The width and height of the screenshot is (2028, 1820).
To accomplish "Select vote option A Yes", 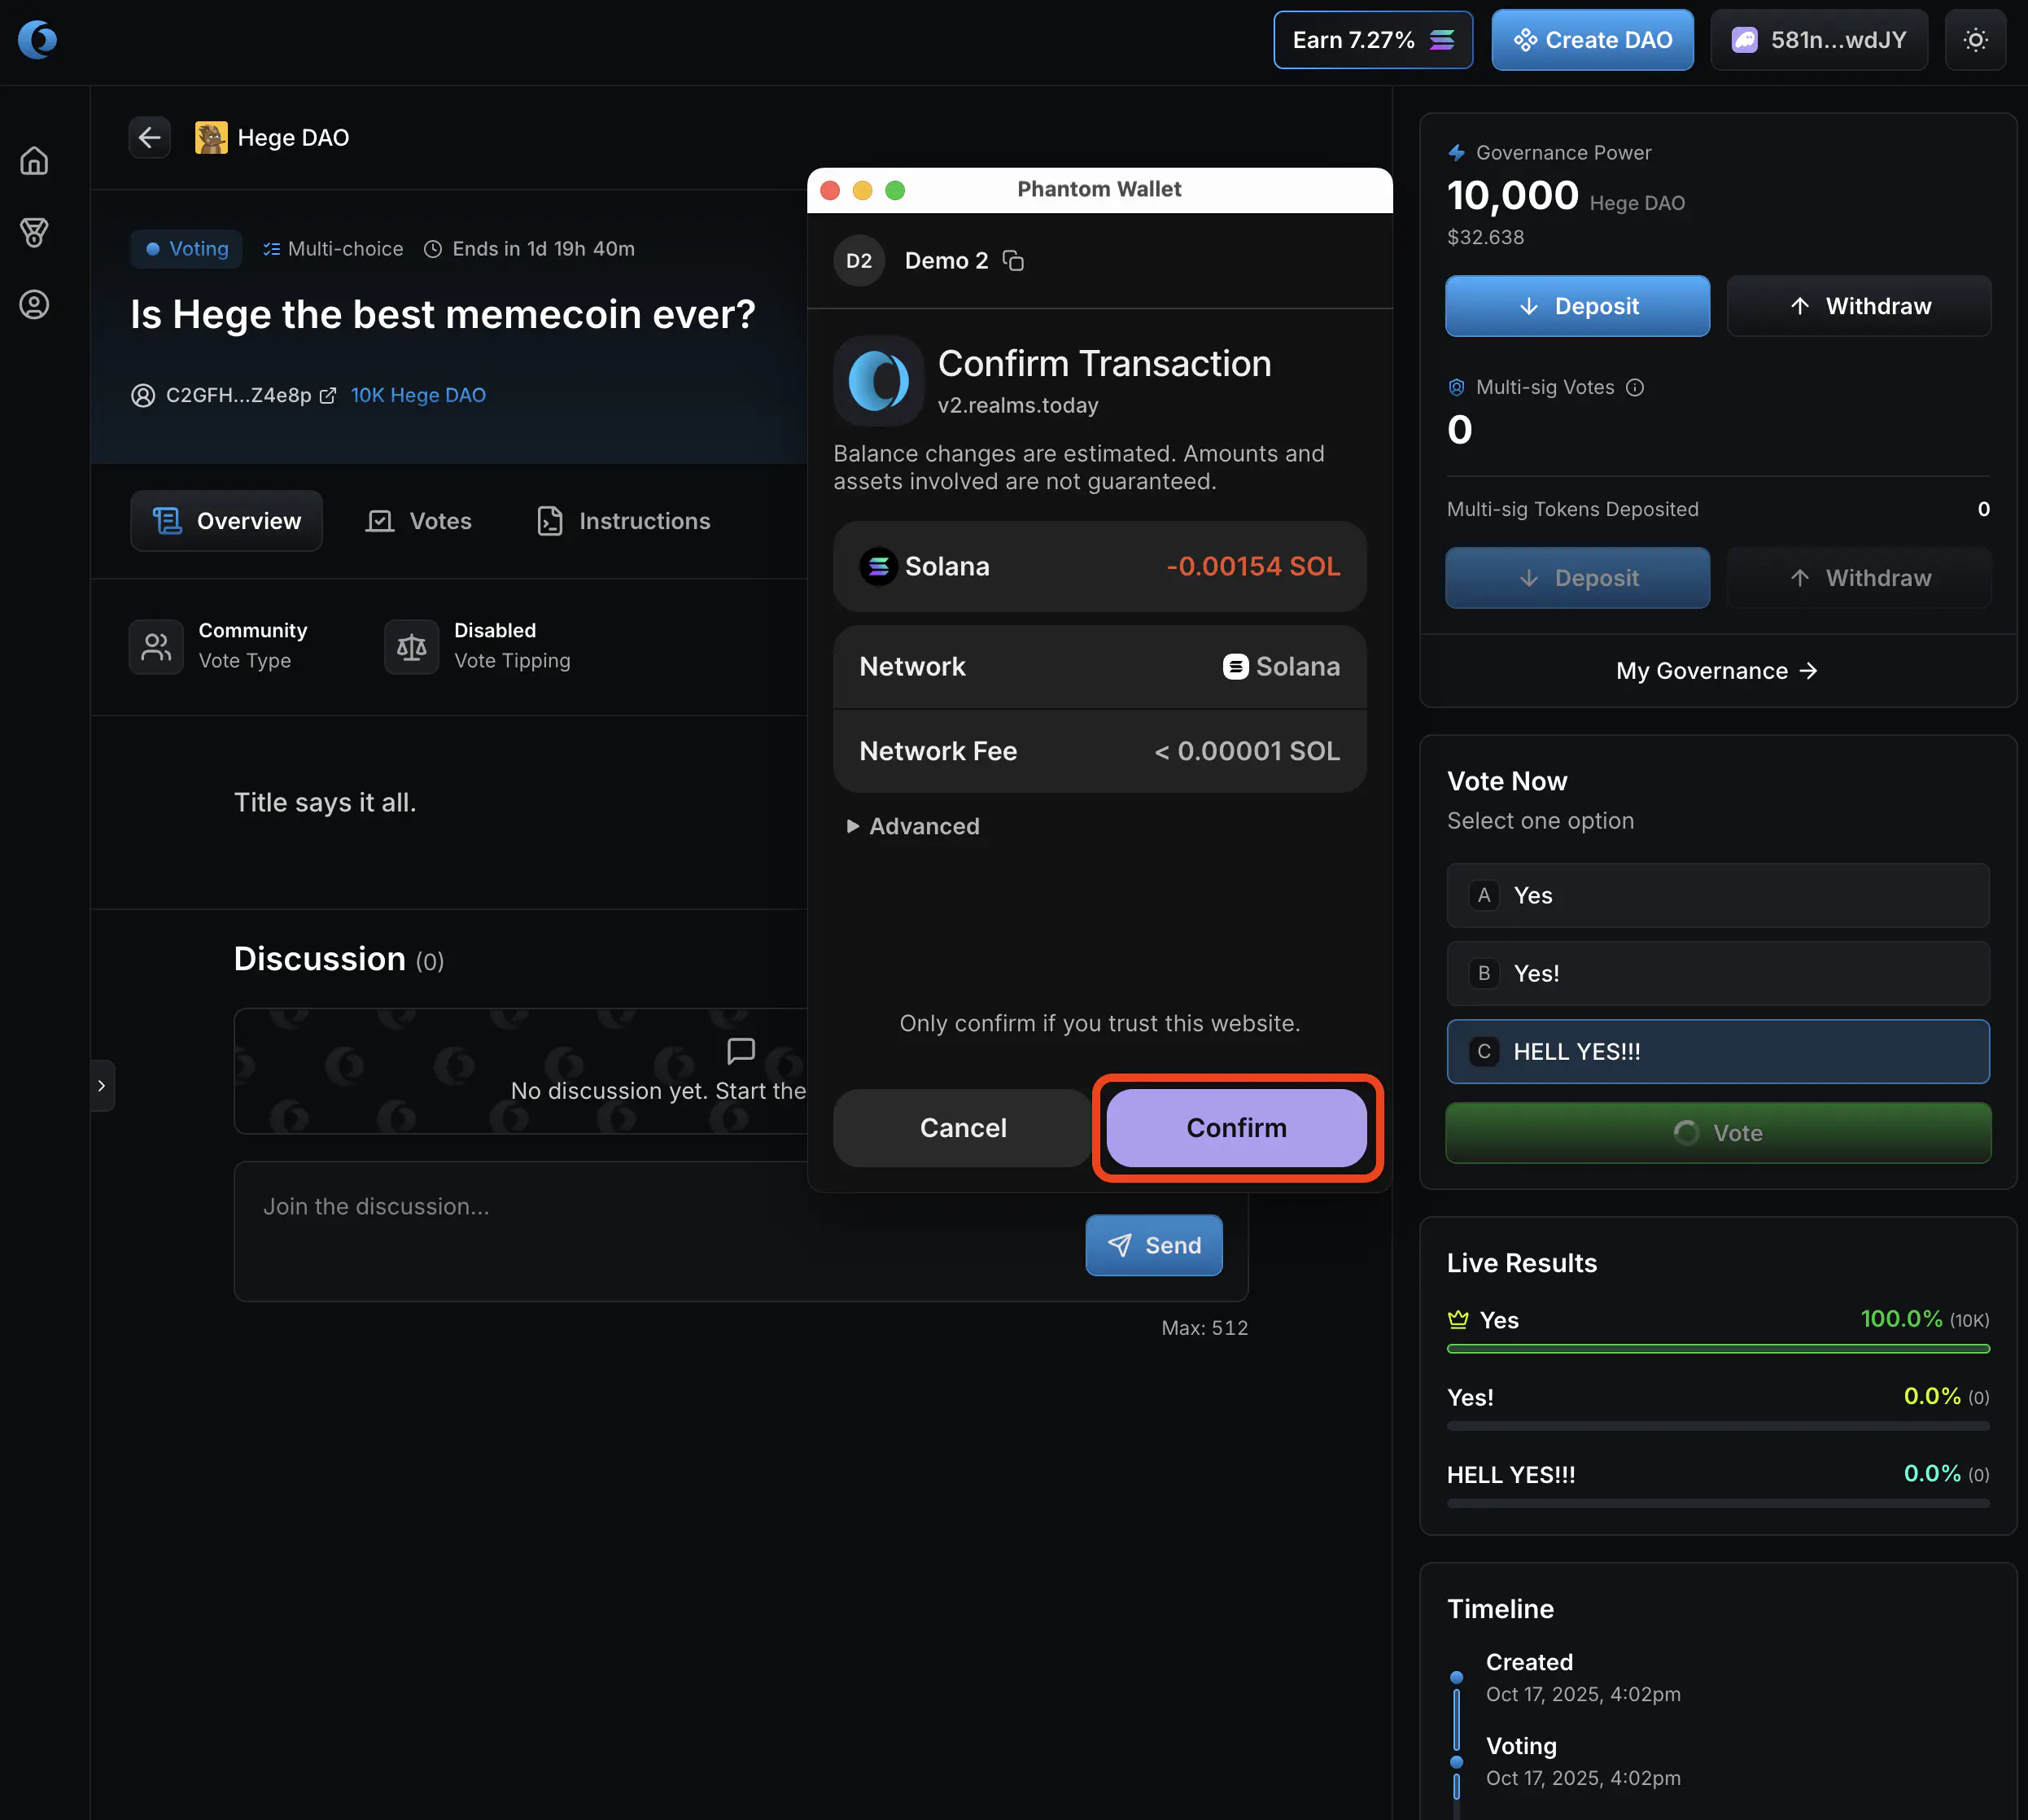I will (1717, 895).
